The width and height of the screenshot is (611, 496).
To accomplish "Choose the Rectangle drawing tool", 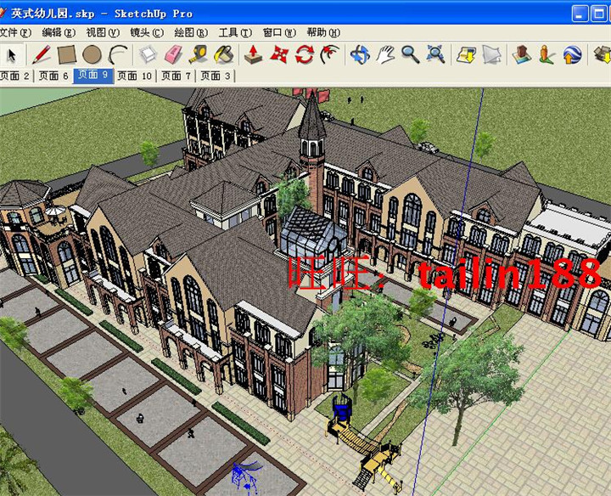I will 66,54.
